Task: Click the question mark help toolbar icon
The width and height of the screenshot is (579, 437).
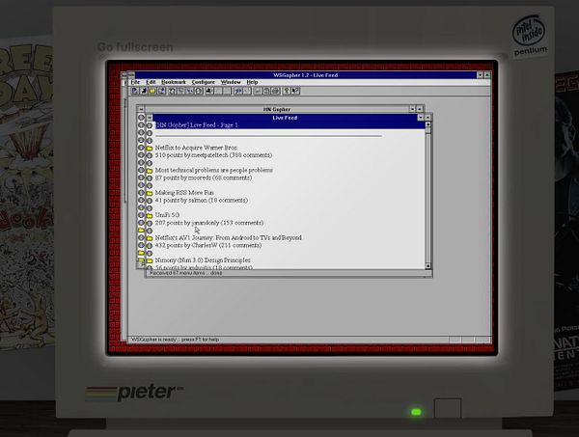Action: pos(287,91)
